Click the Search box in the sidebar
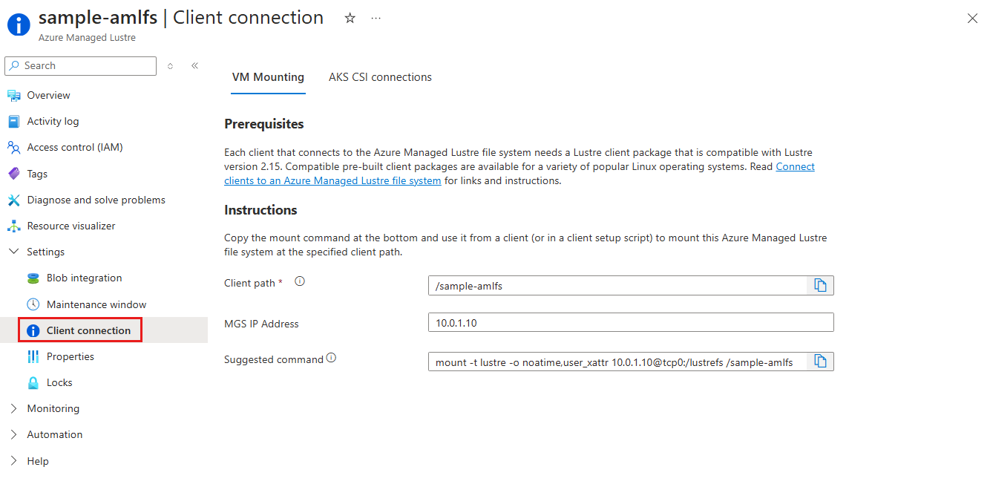This screenshot has width=990, height=487. pyautogui.click(x=80, y=65)
